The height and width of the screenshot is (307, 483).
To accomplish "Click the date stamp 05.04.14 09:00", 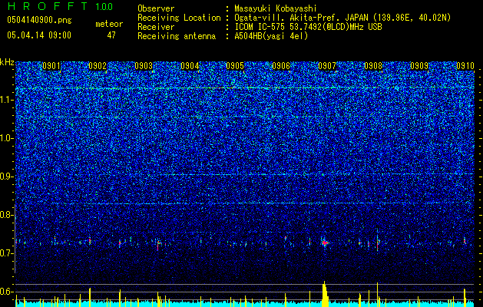I will point(39,35).
